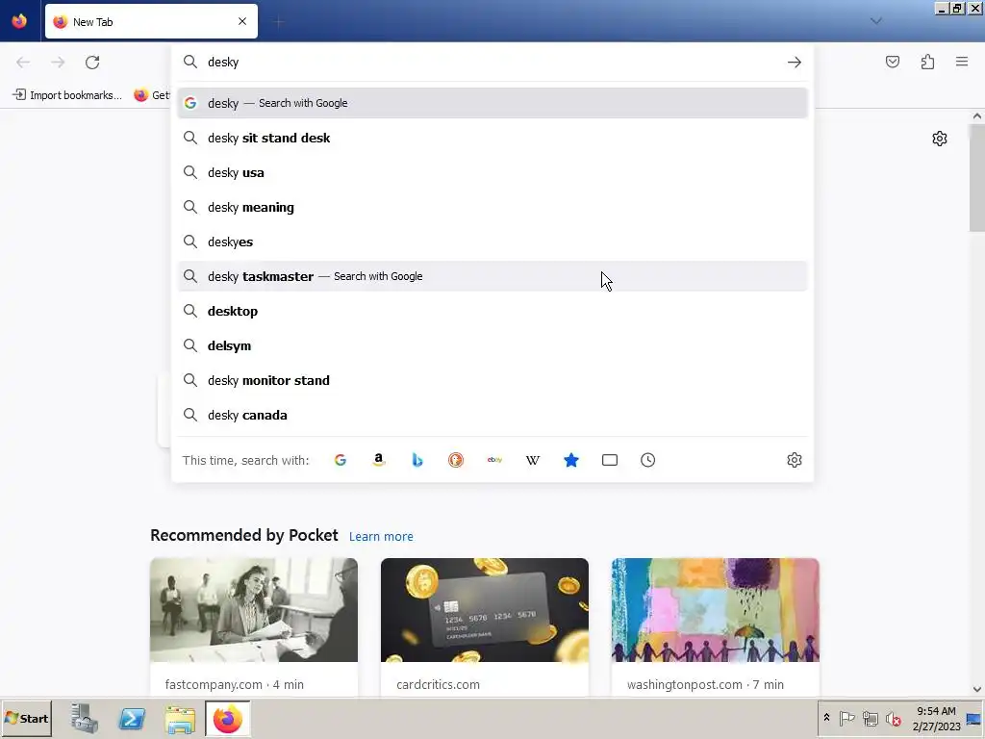Reload the current page
The height and width of the screenshot is (739, 985).
click(x=92, y=63)
